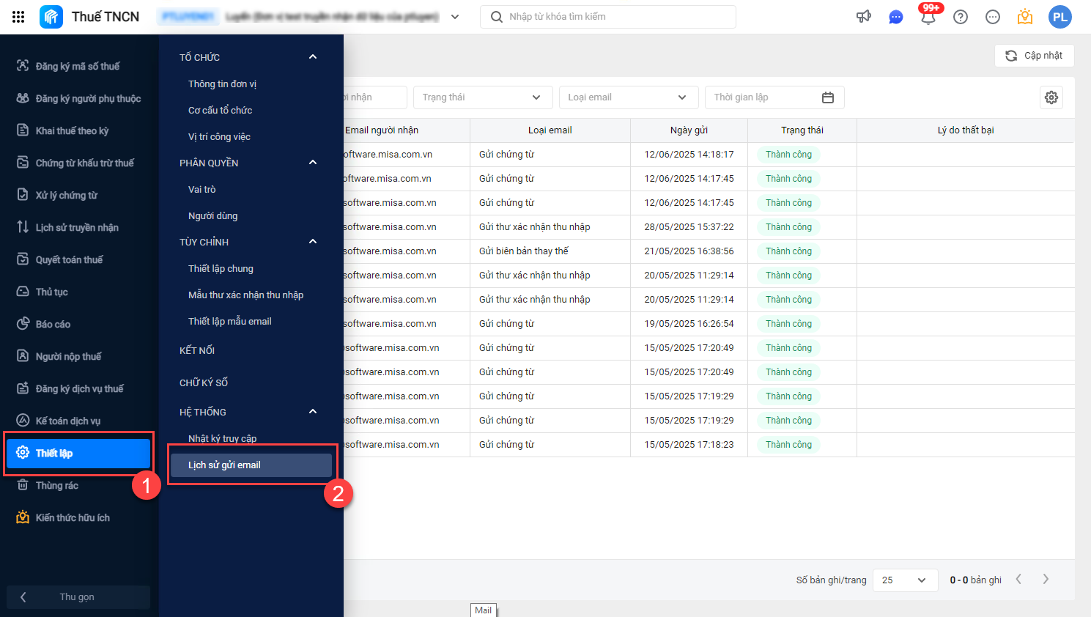Viewport: 1091px width, 617px height.
Task: Collapse the PHÂN QUYỀN section
Action: (x=313, y=163)
